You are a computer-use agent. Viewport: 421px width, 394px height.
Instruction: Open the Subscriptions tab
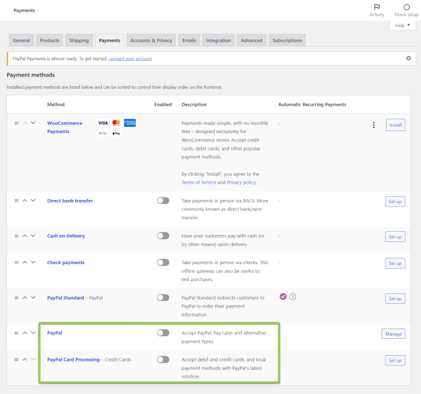pyautogui.click(x=287, y=40)
